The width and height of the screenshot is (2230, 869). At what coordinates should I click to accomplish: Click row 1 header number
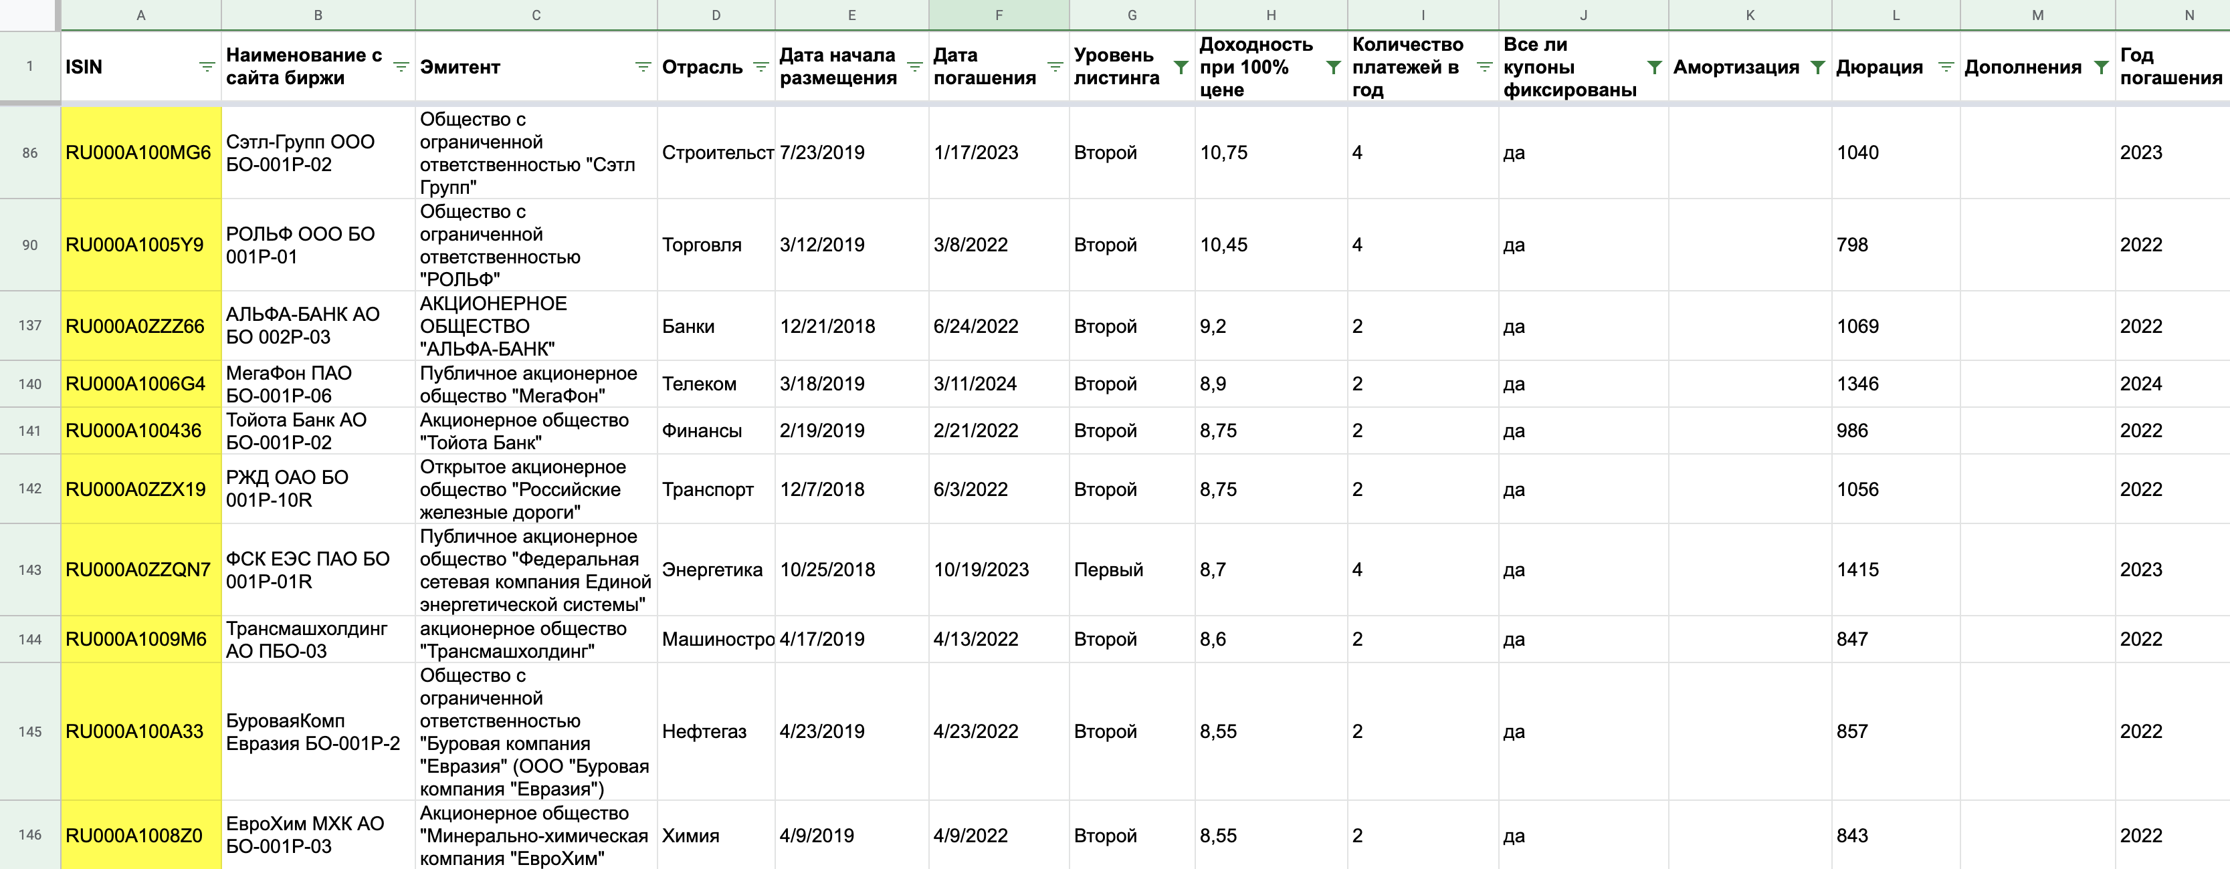coord(30,67)
